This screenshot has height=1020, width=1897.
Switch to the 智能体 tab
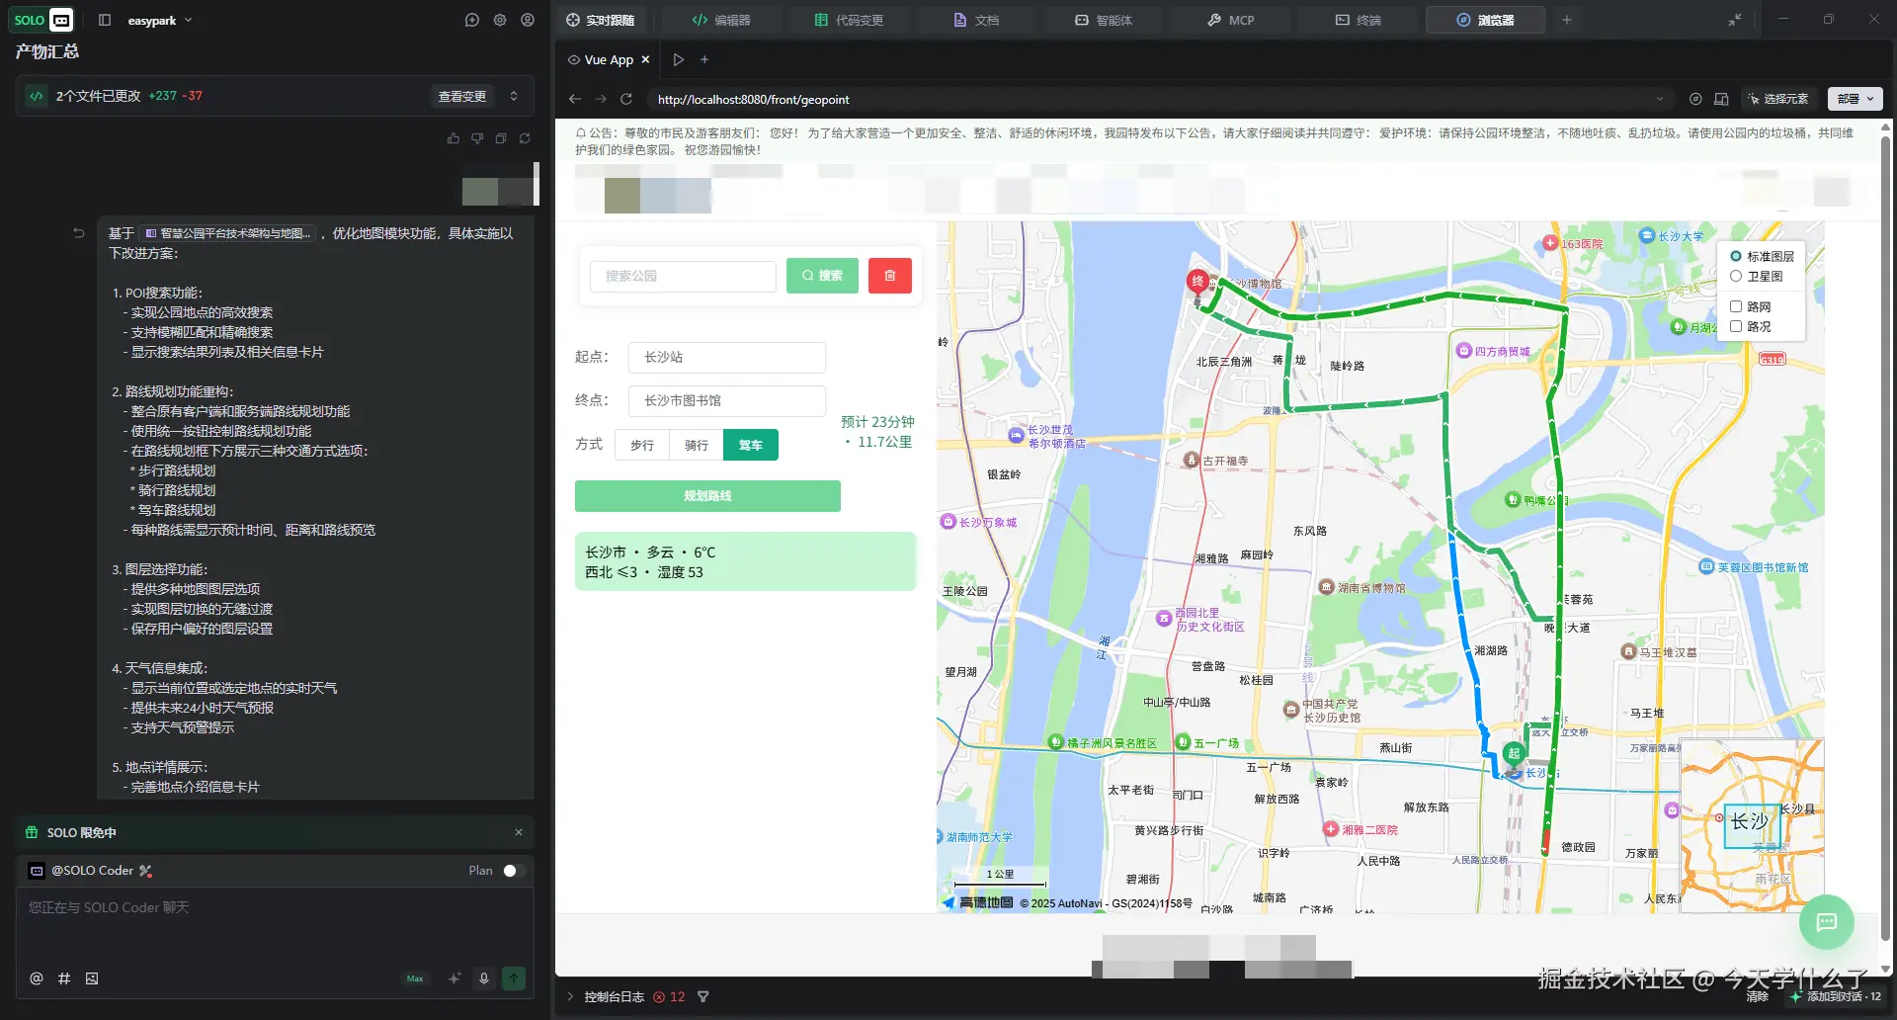(1104, 20)
